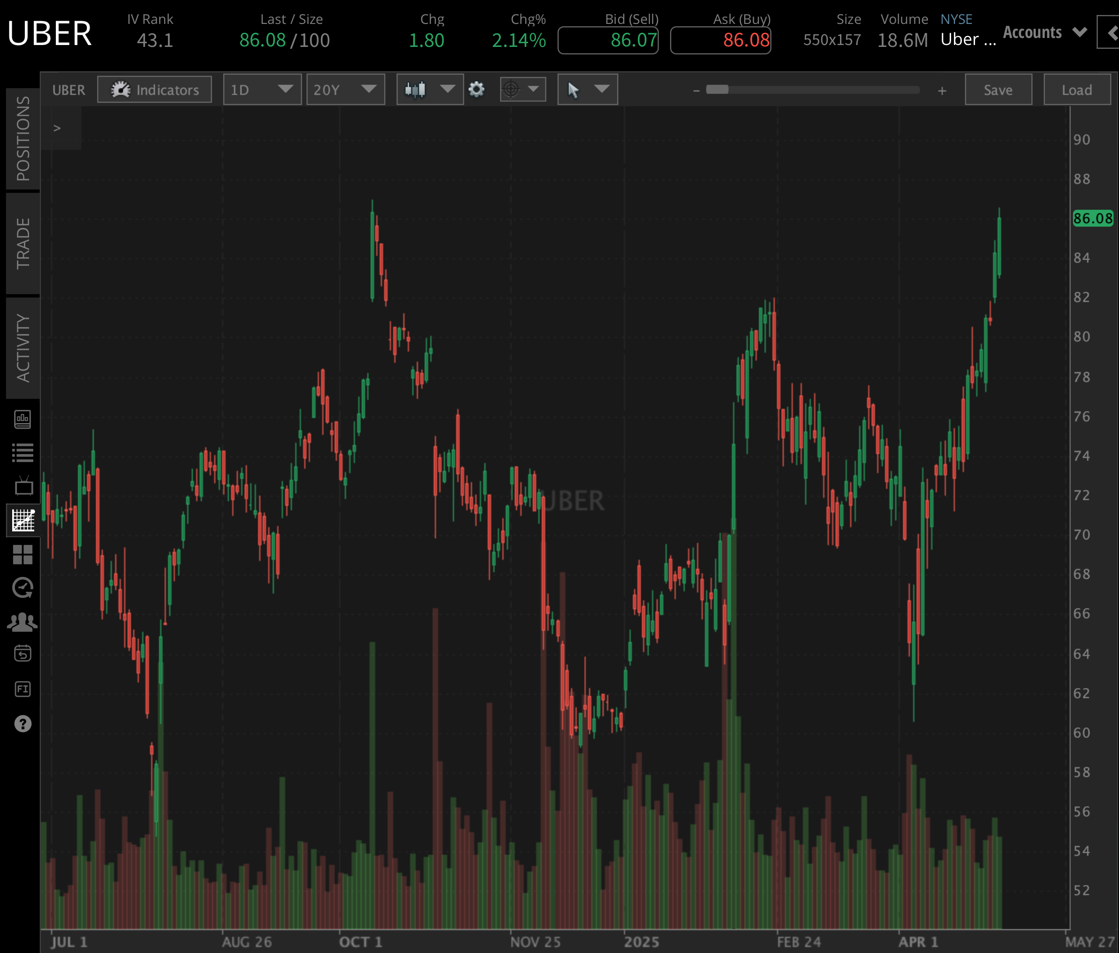1119x953 pixels.
Task: Open the Help question mark icon
Action: click(23, 724)
